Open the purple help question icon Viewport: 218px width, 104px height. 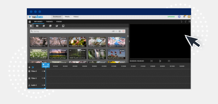[179, 17]
